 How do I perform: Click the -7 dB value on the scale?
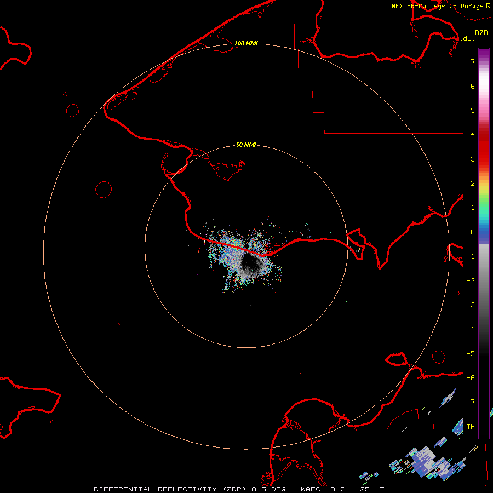coord(471,402)
